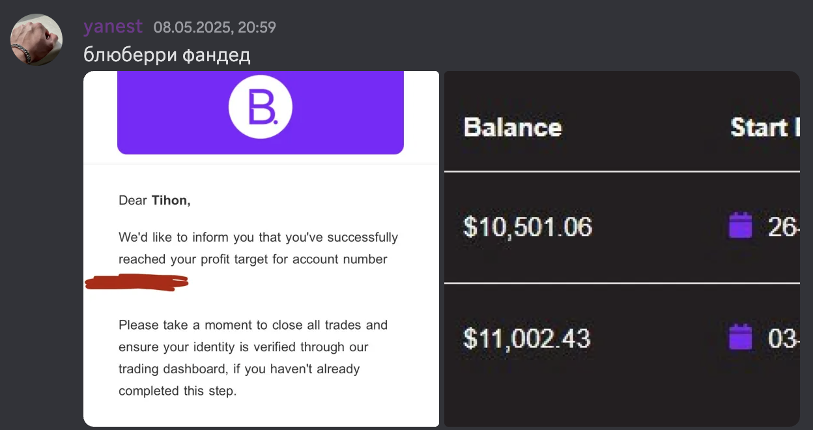
Task: Click the "Dear Tihon," greeting line
Action: [154, 201]
